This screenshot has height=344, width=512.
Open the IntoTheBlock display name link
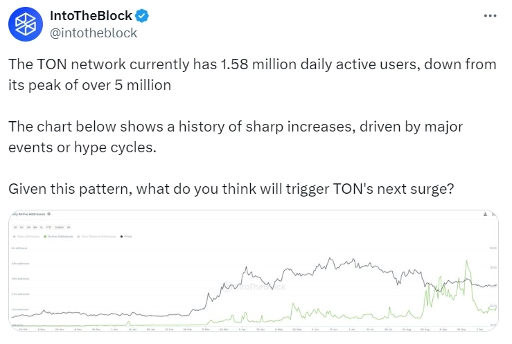coord(90,15)
